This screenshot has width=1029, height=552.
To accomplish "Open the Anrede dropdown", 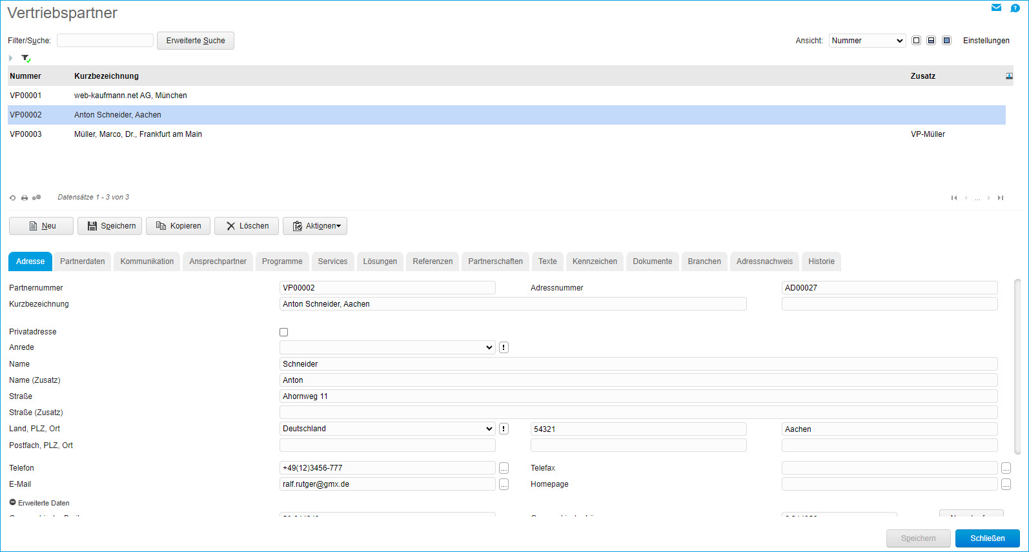I will 387,347.
